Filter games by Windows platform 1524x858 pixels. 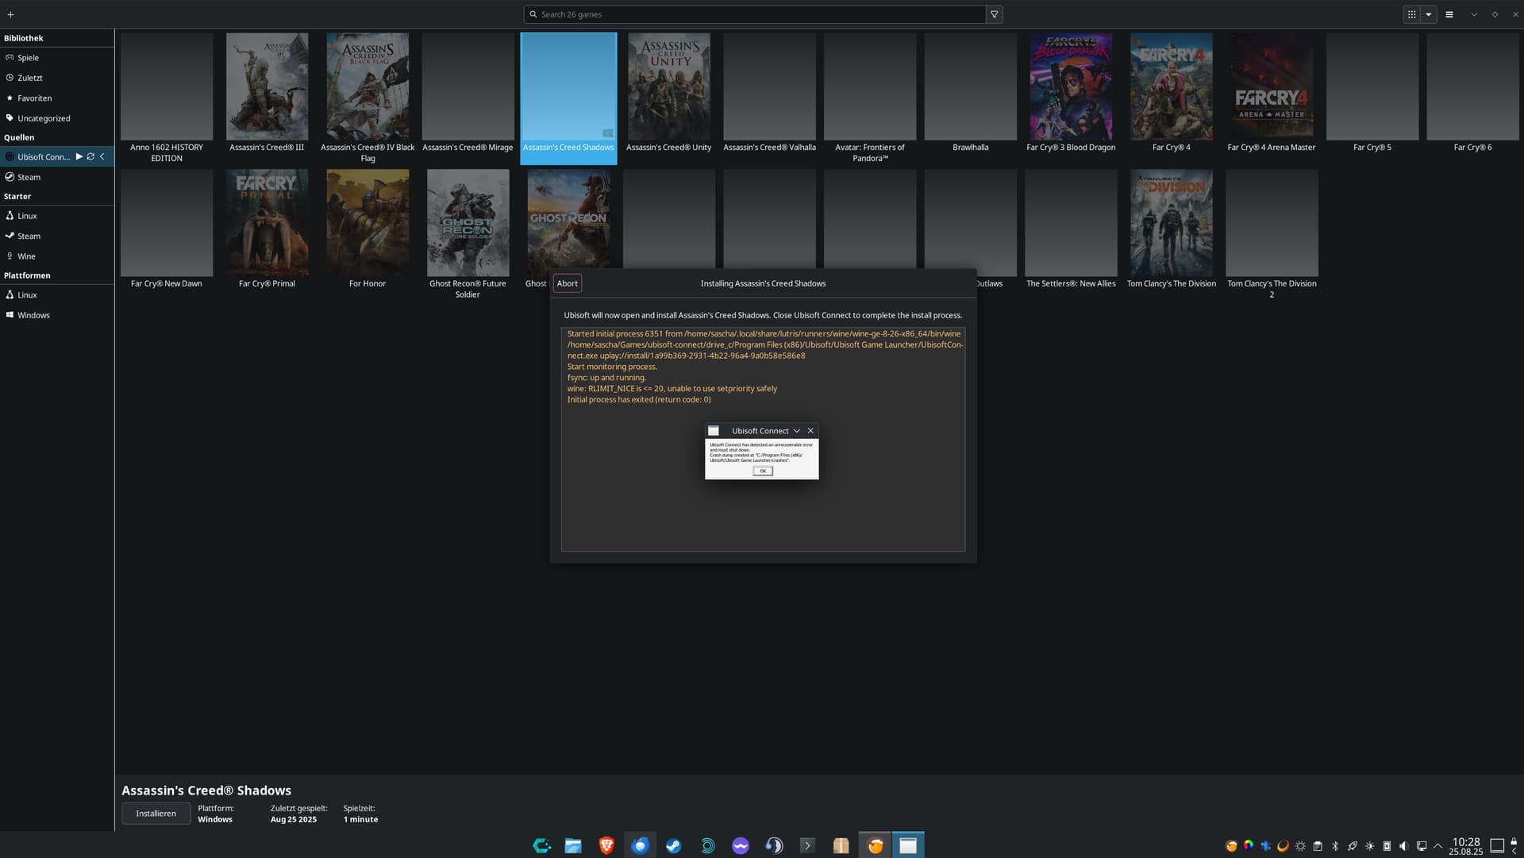pos(33,315)
